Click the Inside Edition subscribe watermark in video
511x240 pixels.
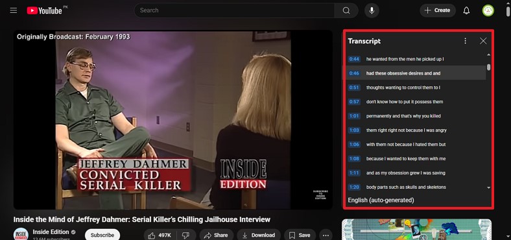(x=320, y=195)
